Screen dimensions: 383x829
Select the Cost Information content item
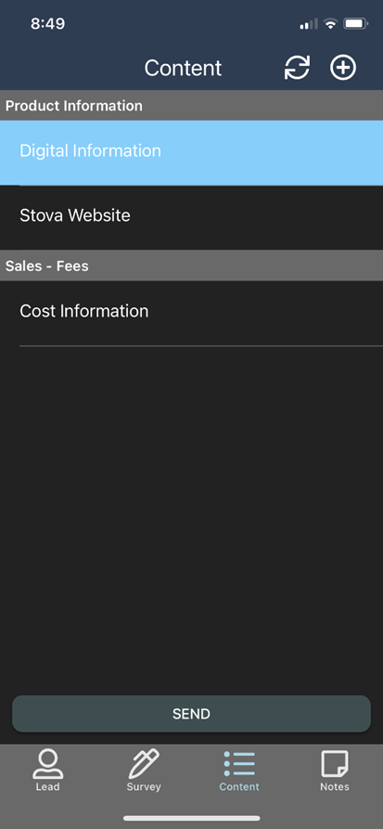191,313
